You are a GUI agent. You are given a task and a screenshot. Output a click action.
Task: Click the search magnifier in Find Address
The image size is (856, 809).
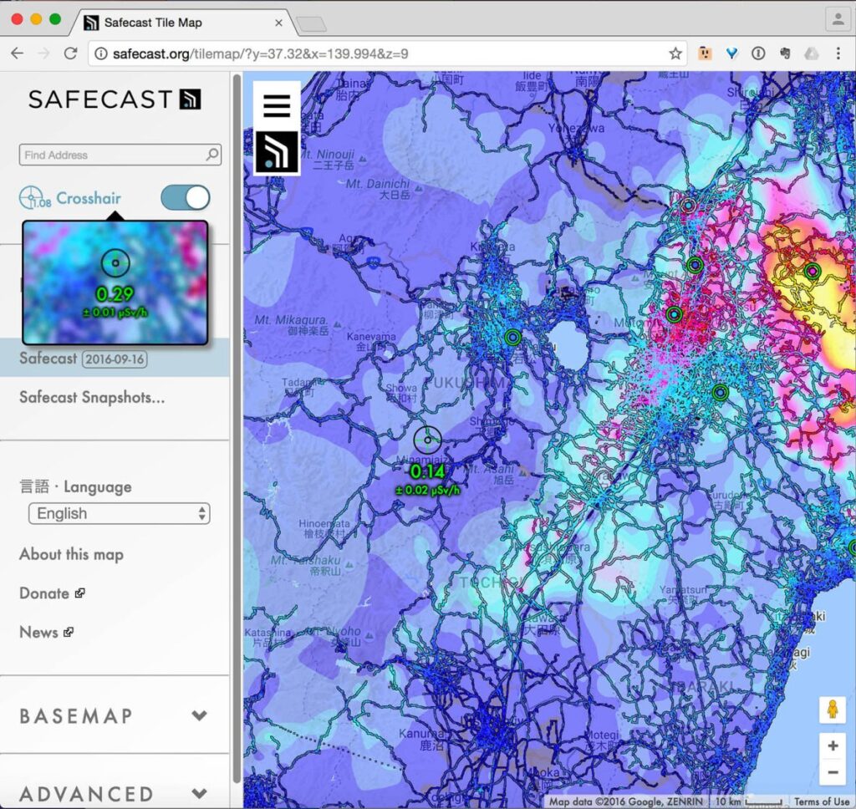pos(212,155)
